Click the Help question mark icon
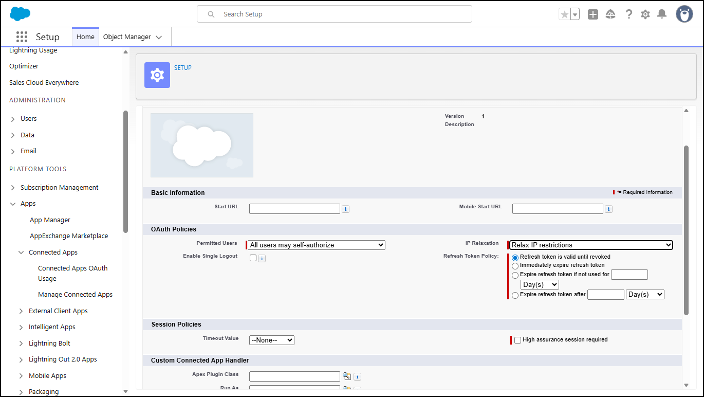This screenshot has width=704, height=397. point(628,14)
